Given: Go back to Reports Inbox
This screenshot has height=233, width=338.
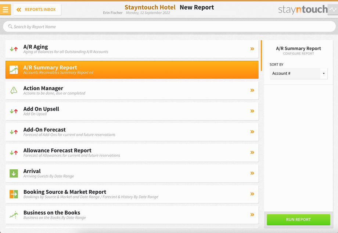Looking at the screenshot, I should [x=37, y=10].
